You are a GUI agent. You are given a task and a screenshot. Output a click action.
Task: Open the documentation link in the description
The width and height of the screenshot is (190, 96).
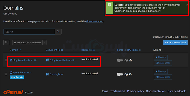click(x=95, y=21)
